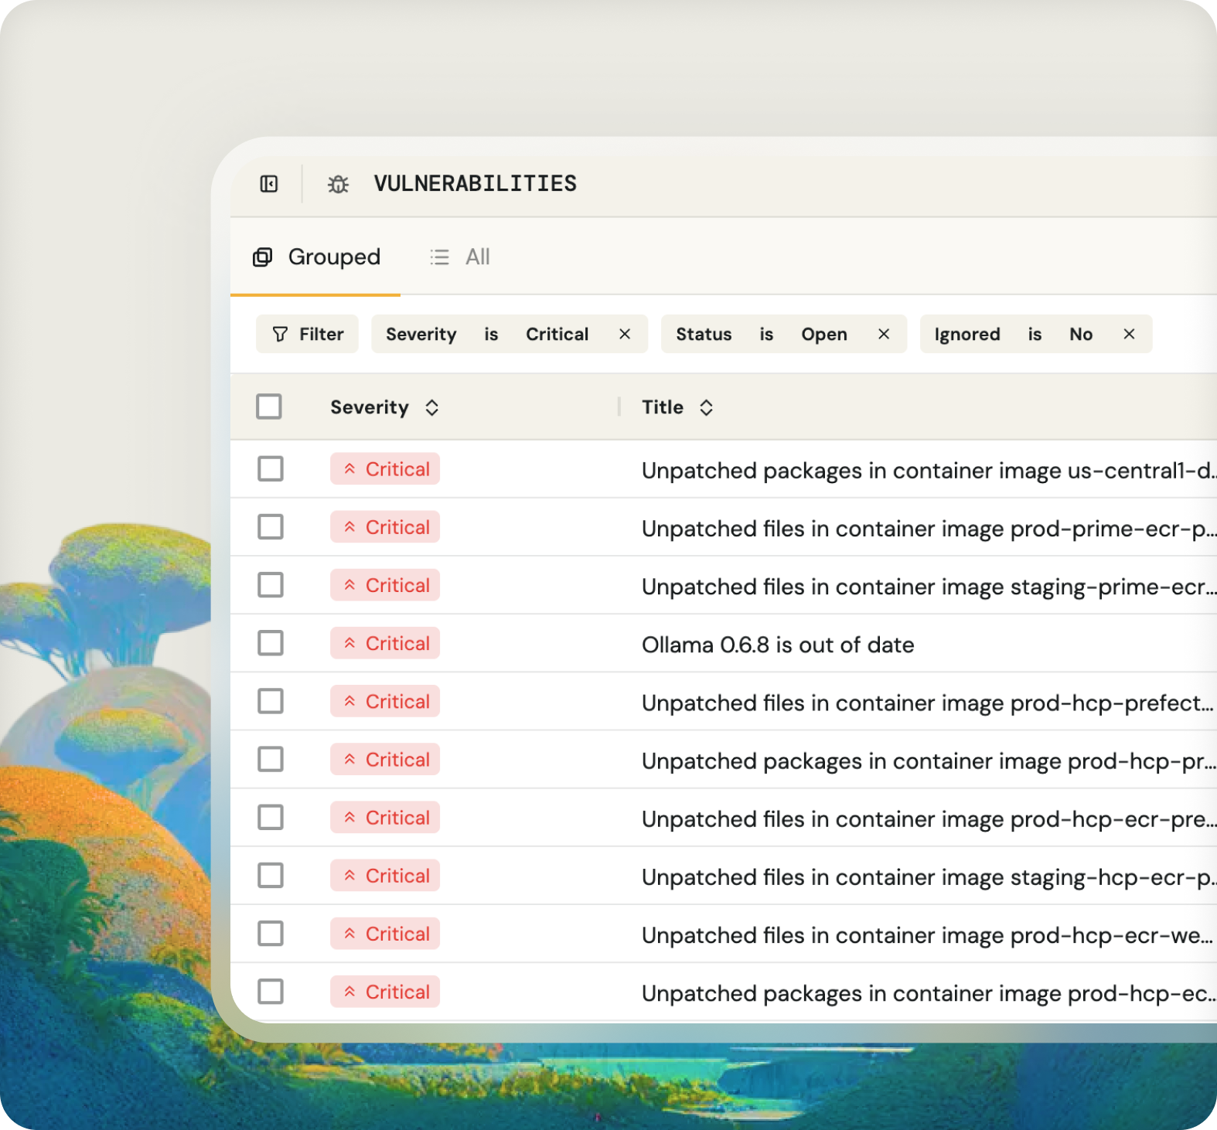Open 'Unpatched files in container image prod-hcp-ecr-we…'
The width and height of the screenshot is (1217, 1130).
[928, 935]
